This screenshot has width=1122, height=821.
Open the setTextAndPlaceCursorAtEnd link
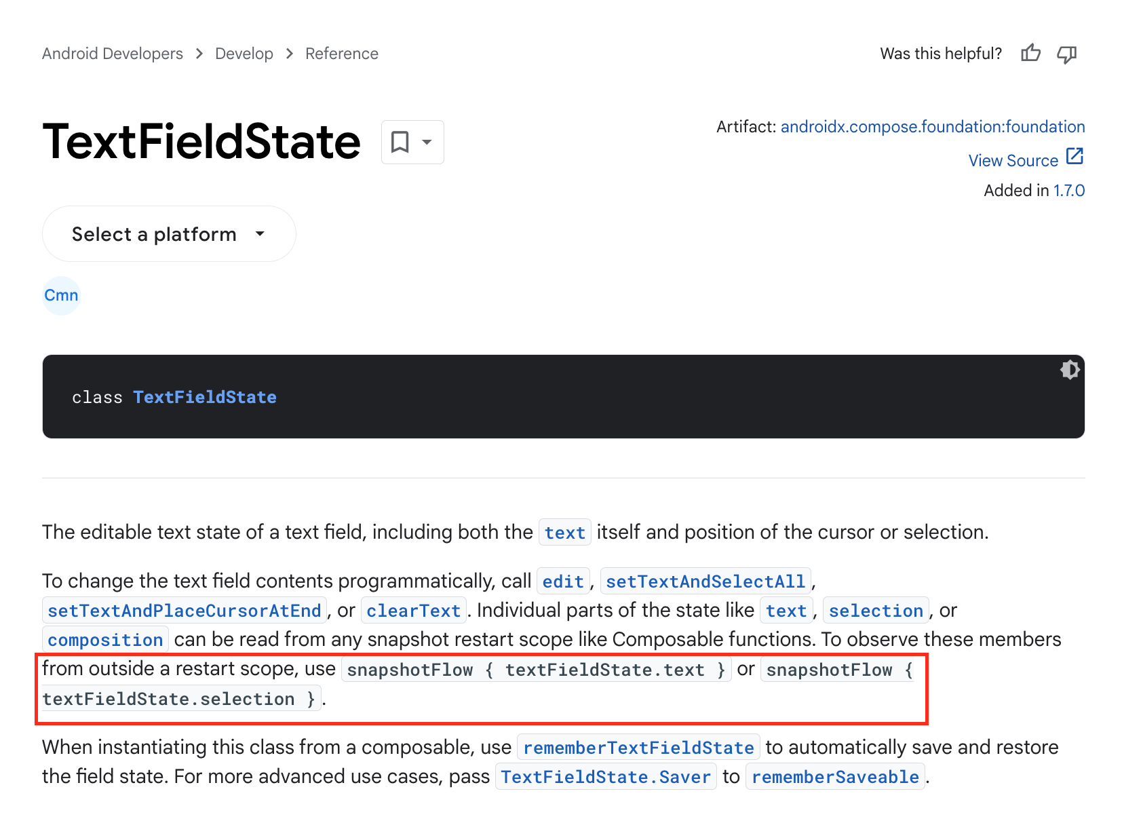click(x=185, y=611)
